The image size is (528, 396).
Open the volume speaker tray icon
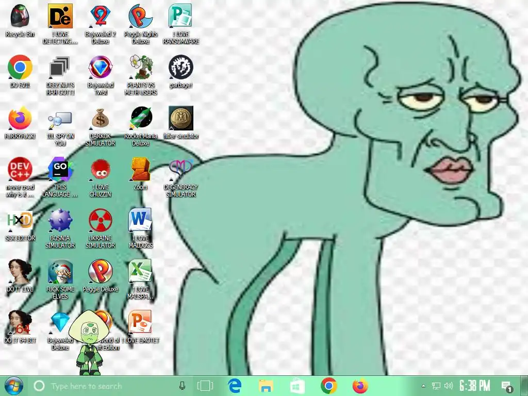coord(448,386)
